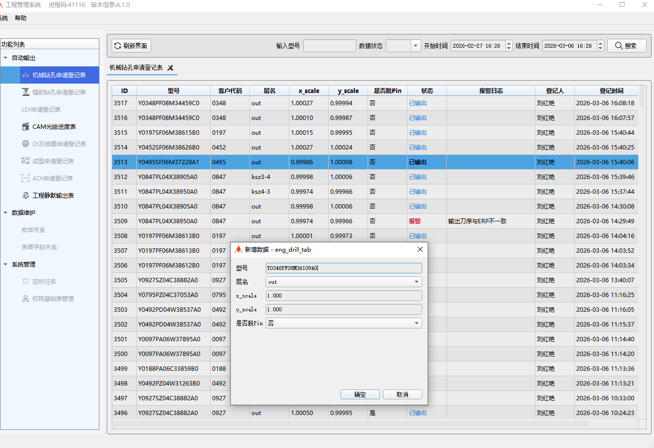Click the 定时任务 sidebar icon
This screenshot has width=654, height=448.
tap(26, 281)
